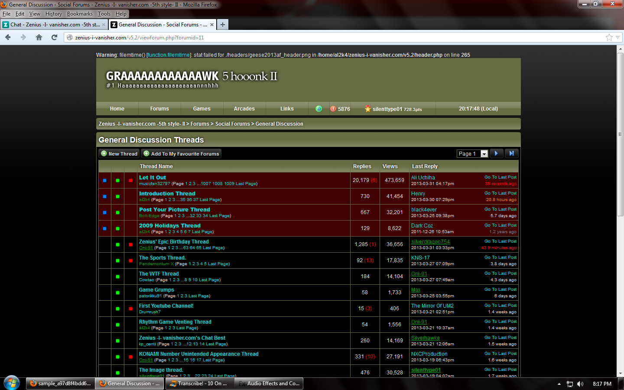Screen dimensions: 624x390
Task: Switch to the Chat - Zenius browser tab
Action: (x=54, y=25)
